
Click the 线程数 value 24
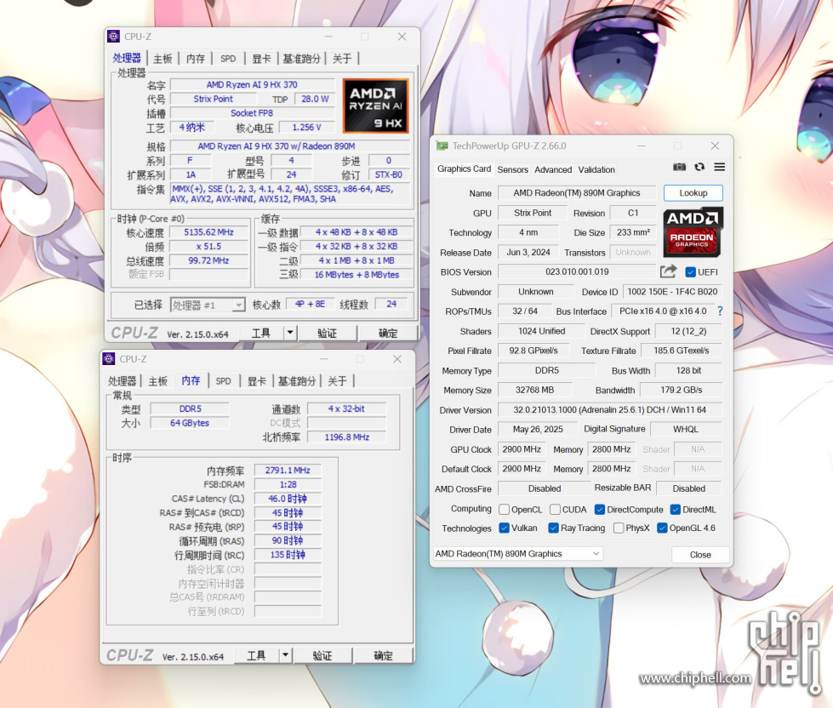coord(391,304)
